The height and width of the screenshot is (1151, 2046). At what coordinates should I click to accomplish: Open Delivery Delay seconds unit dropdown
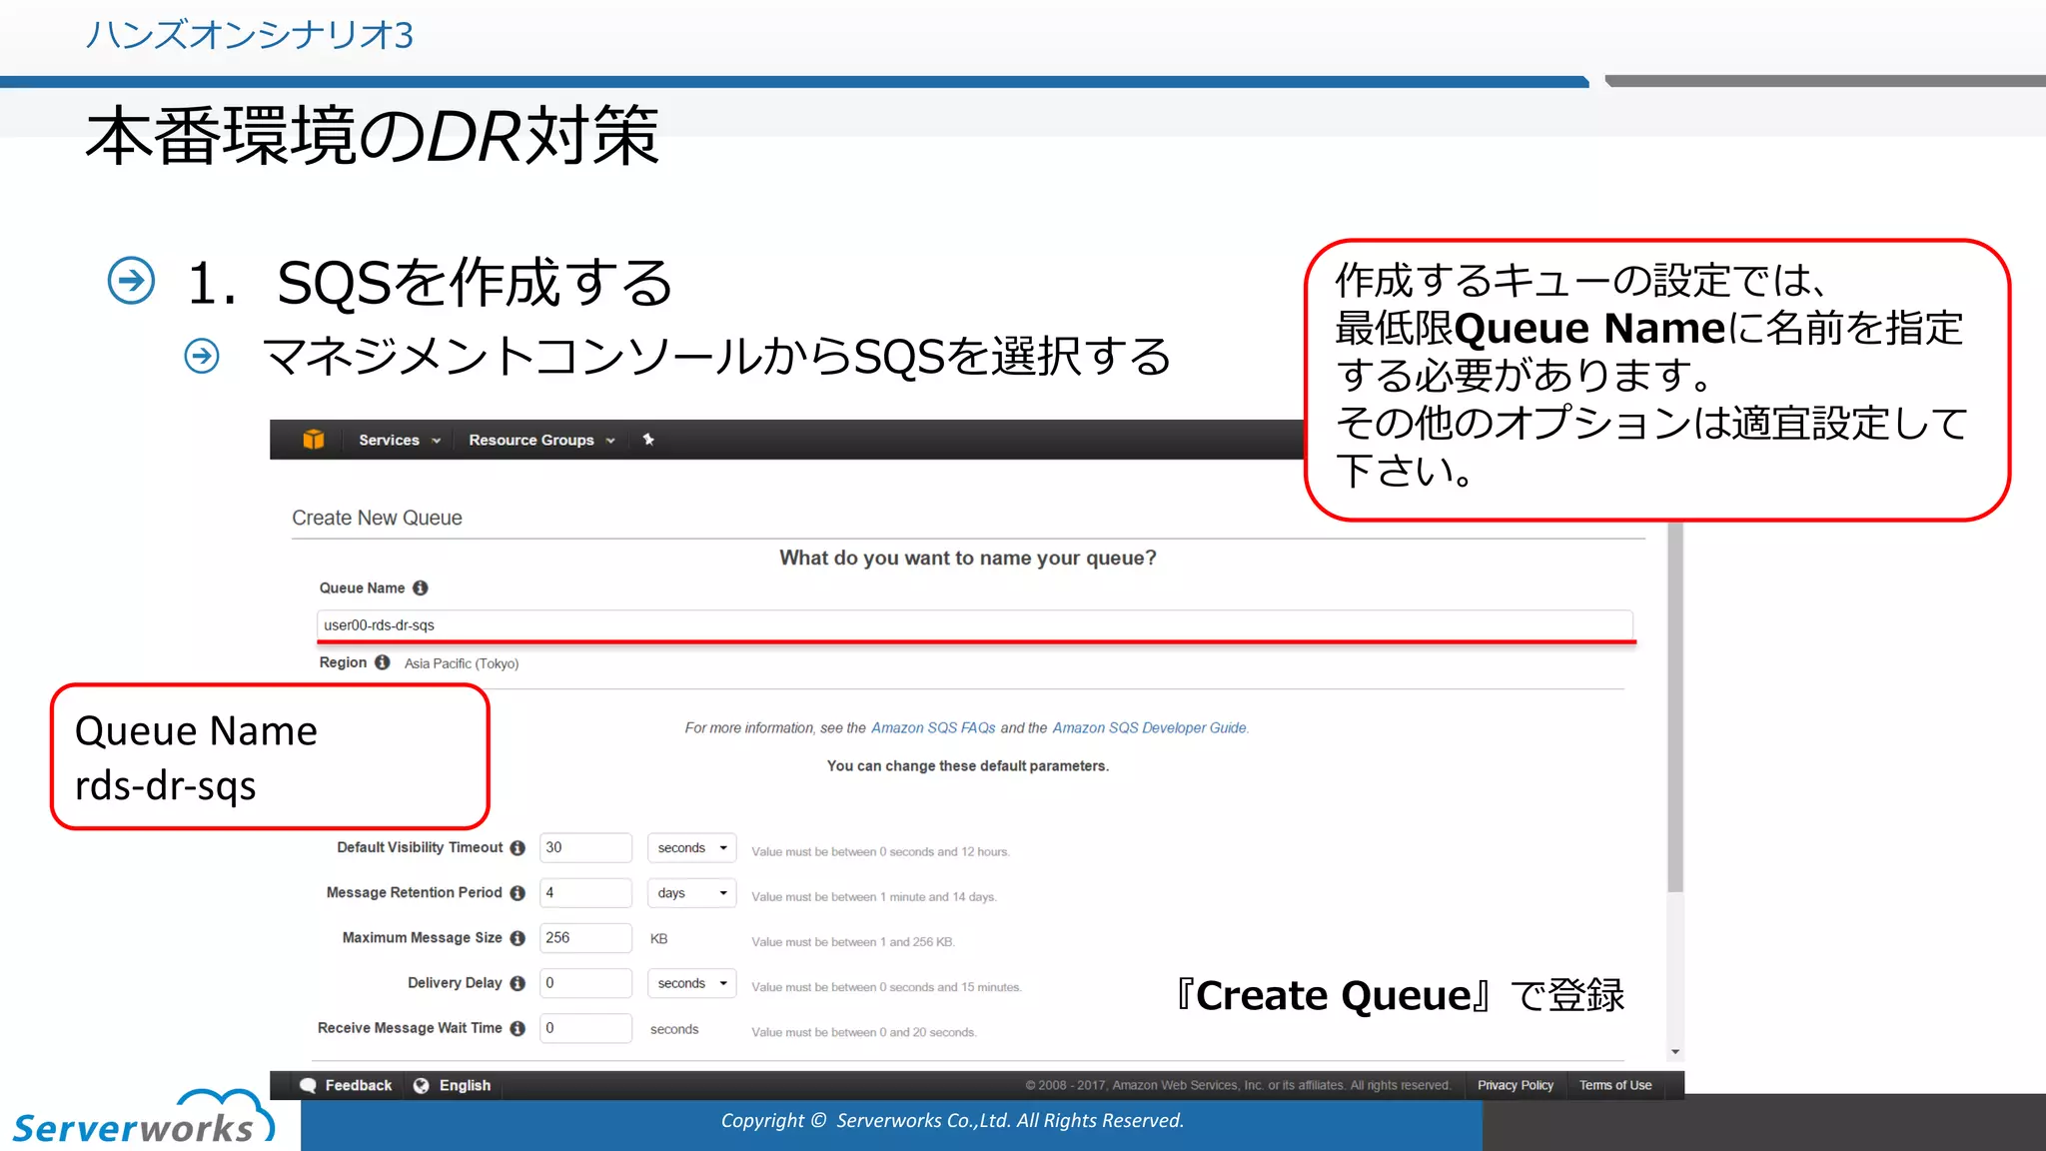pyautogui.click(x=692, y=983)
